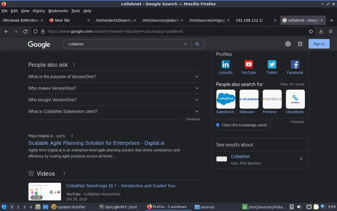Image resolution: width=337 pixels, height=211 pixels.
Task: Click the clock showing 9:09
Action: tap(332, 207)
